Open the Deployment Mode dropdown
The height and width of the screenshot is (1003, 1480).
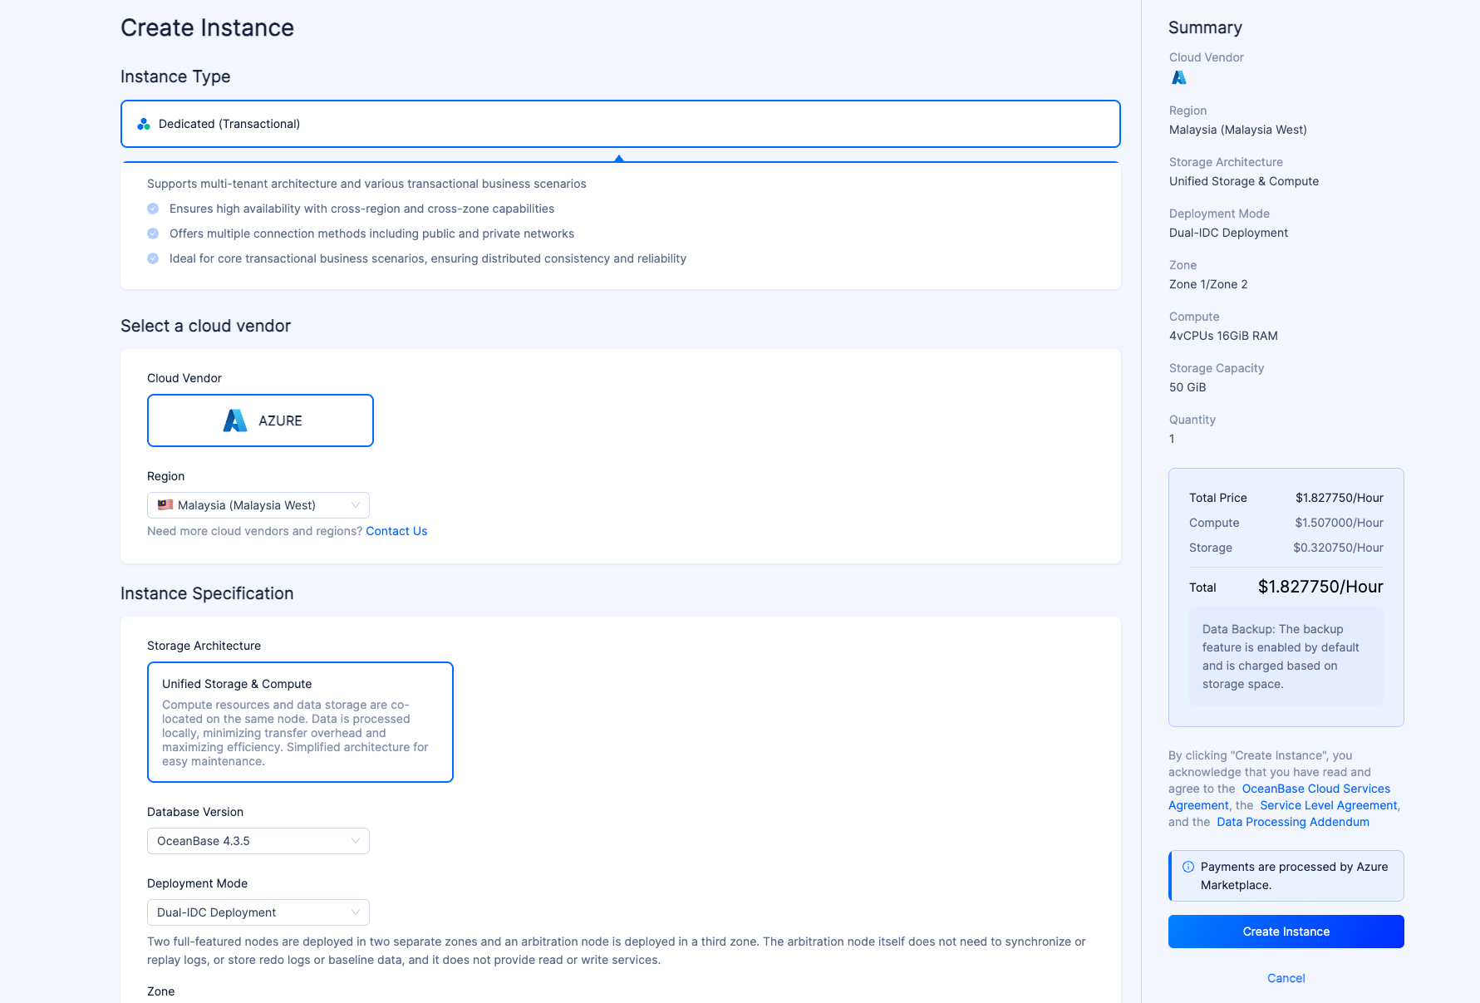point(258,912)
